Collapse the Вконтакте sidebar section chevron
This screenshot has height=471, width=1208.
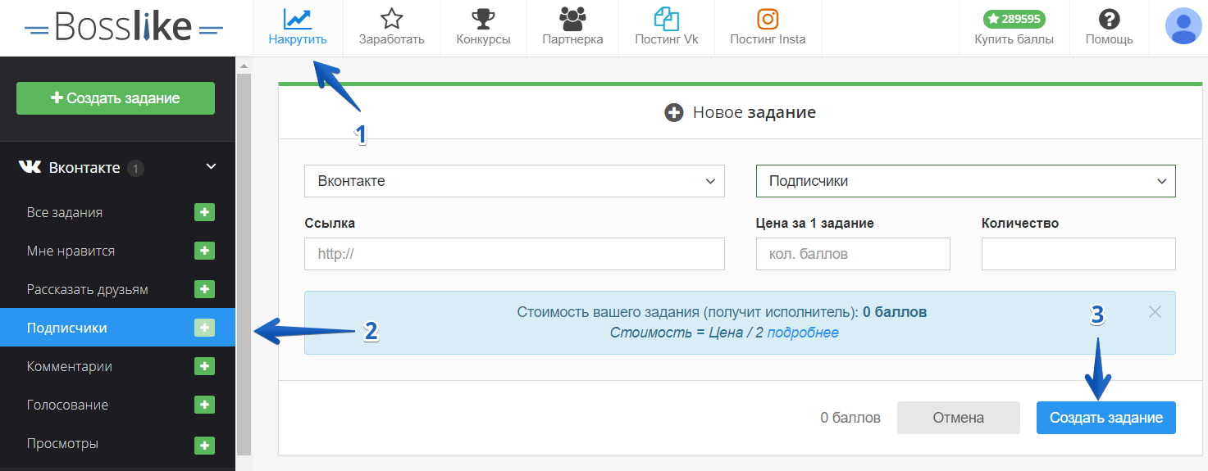pos(211,166)
